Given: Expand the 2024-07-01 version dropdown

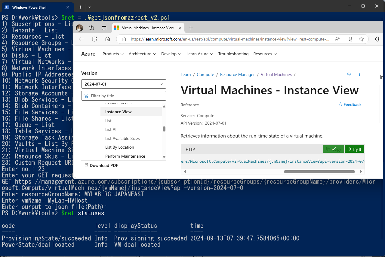Looking at the screenshot, I should pos(124,84).
